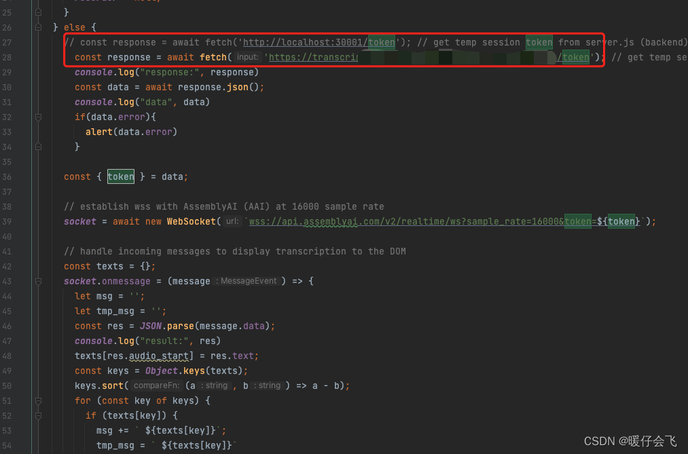Click console.log("data", data) statement
688x454 pixels.
tap(142, 102)
